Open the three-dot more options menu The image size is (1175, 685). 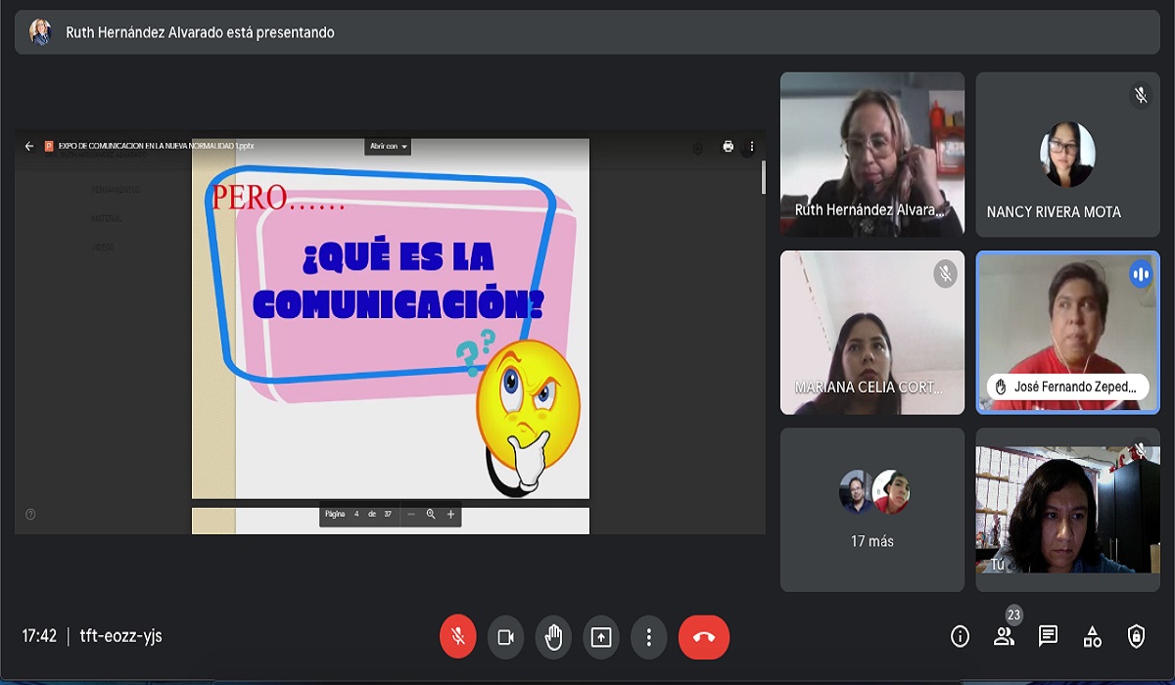click(648, 637)
